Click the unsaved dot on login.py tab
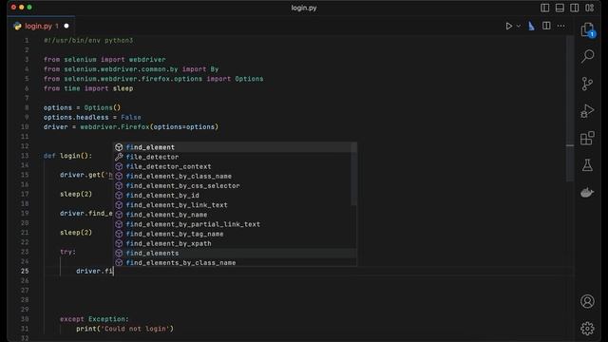608x342 pixels. pyautogui.click(x=66, y=26)
